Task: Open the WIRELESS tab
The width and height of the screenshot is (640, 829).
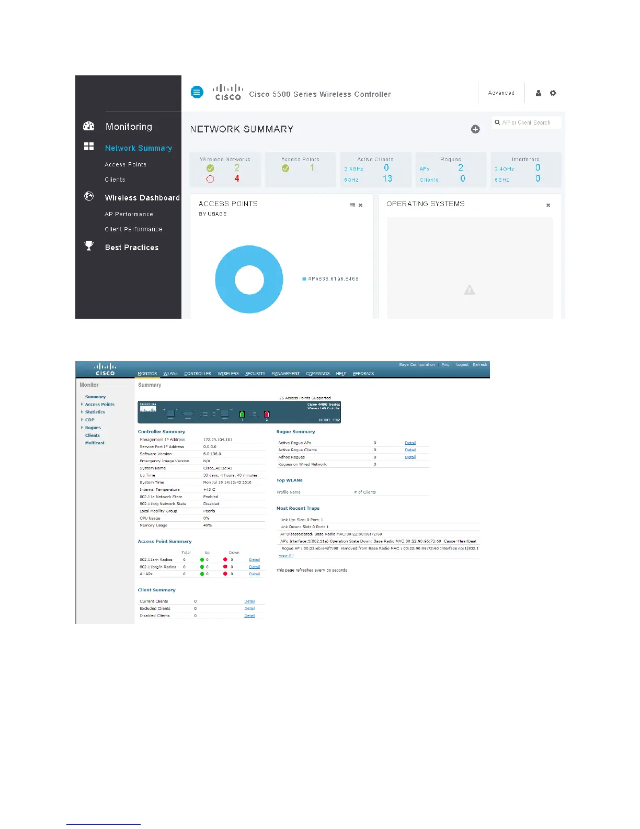Action: (228, 374)
